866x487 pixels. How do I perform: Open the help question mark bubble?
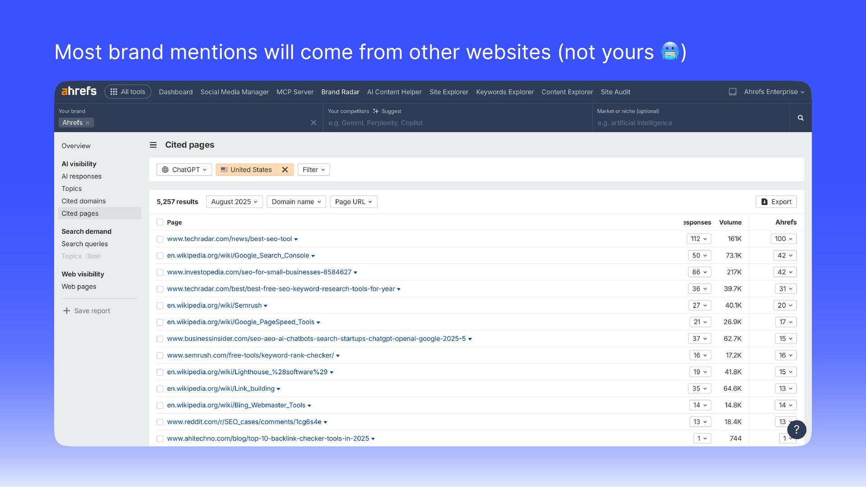[x=797, y=430]
